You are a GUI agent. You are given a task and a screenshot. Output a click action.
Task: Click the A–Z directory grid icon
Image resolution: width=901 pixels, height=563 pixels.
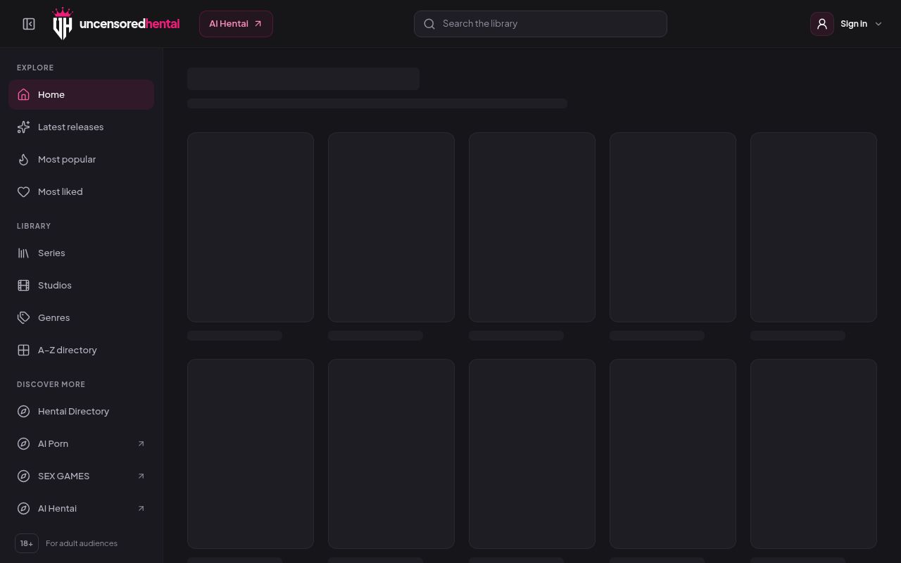click(x=23, y=350)
